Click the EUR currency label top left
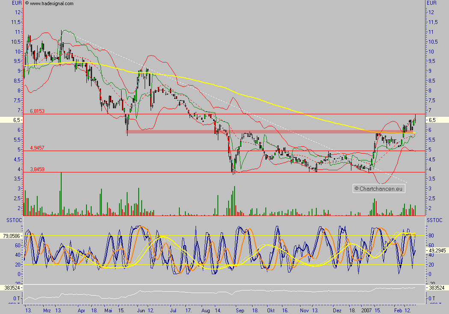The width and height of the screenshot is (449, 314). pyautogui.click(x=17, y=3)
